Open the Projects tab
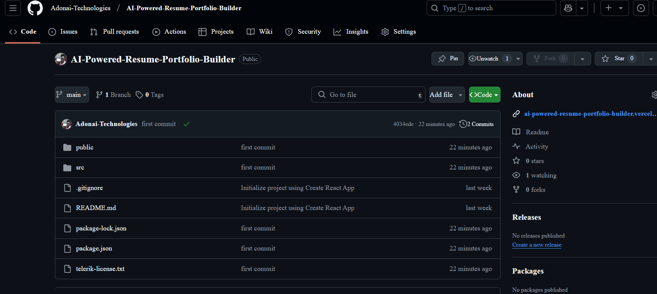 [216, 32]
